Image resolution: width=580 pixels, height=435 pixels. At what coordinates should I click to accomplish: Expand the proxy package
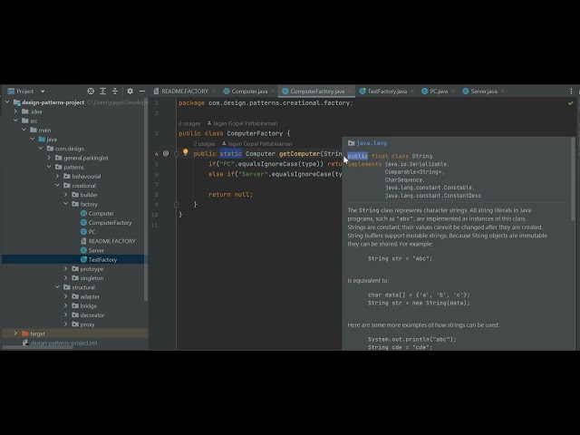66,324
